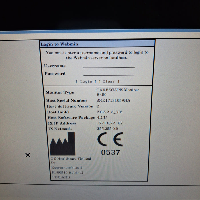The height and width of the screenshot is (200, 200).
Task: Click the 'Username' label
Action: point(55,66)
